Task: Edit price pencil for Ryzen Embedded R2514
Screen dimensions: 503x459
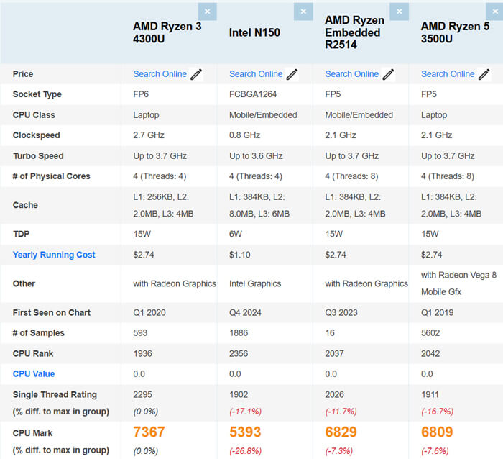Action: 388,74
